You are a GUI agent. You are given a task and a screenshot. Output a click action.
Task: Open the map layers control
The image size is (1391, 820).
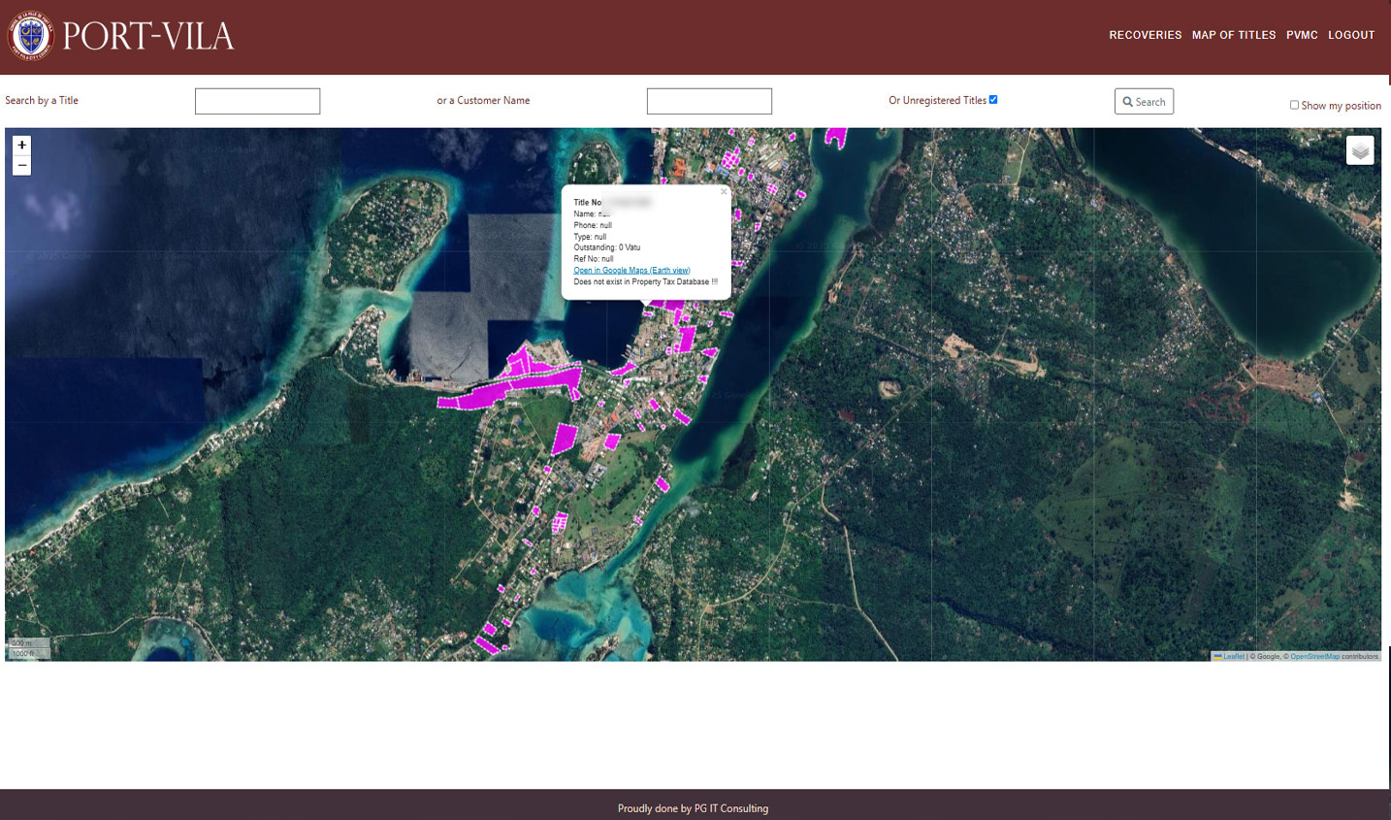pos(1359,151)
